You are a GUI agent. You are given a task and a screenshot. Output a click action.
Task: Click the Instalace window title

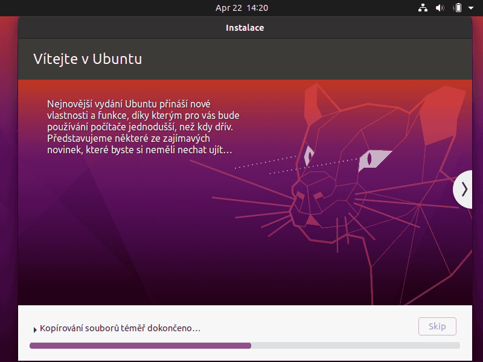pyautogui.click(x=245, y=28)
